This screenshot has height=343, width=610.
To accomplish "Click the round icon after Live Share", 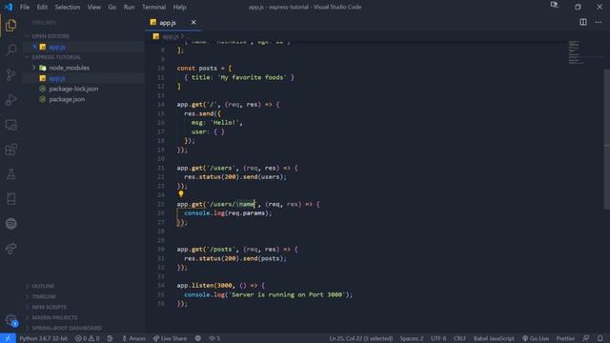I will click(x=198, y=338).
